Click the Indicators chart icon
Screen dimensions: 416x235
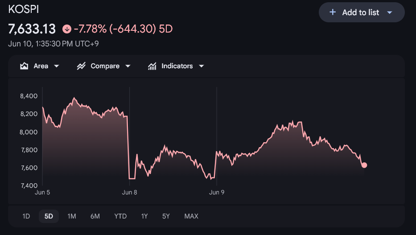tap(152, 66)
